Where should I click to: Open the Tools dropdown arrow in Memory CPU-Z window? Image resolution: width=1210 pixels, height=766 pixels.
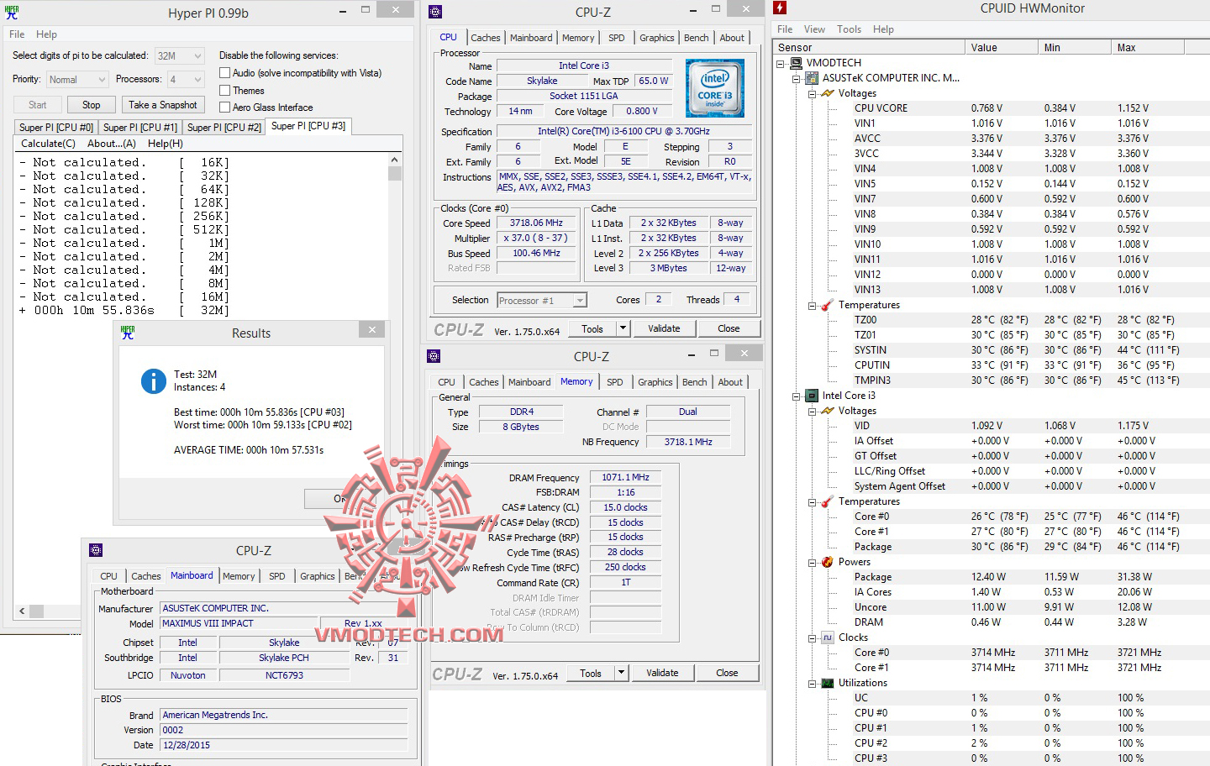tap(621, 673)
